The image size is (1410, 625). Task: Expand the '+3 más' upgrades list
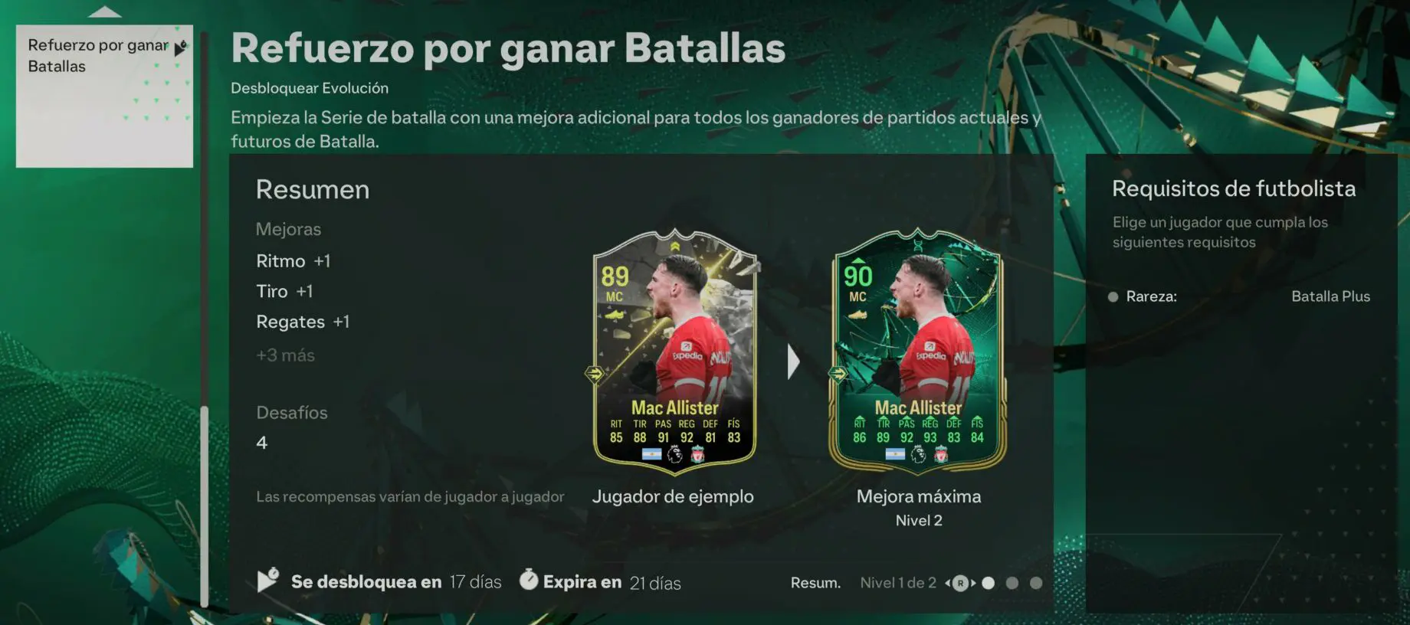(x=285, y=355)
